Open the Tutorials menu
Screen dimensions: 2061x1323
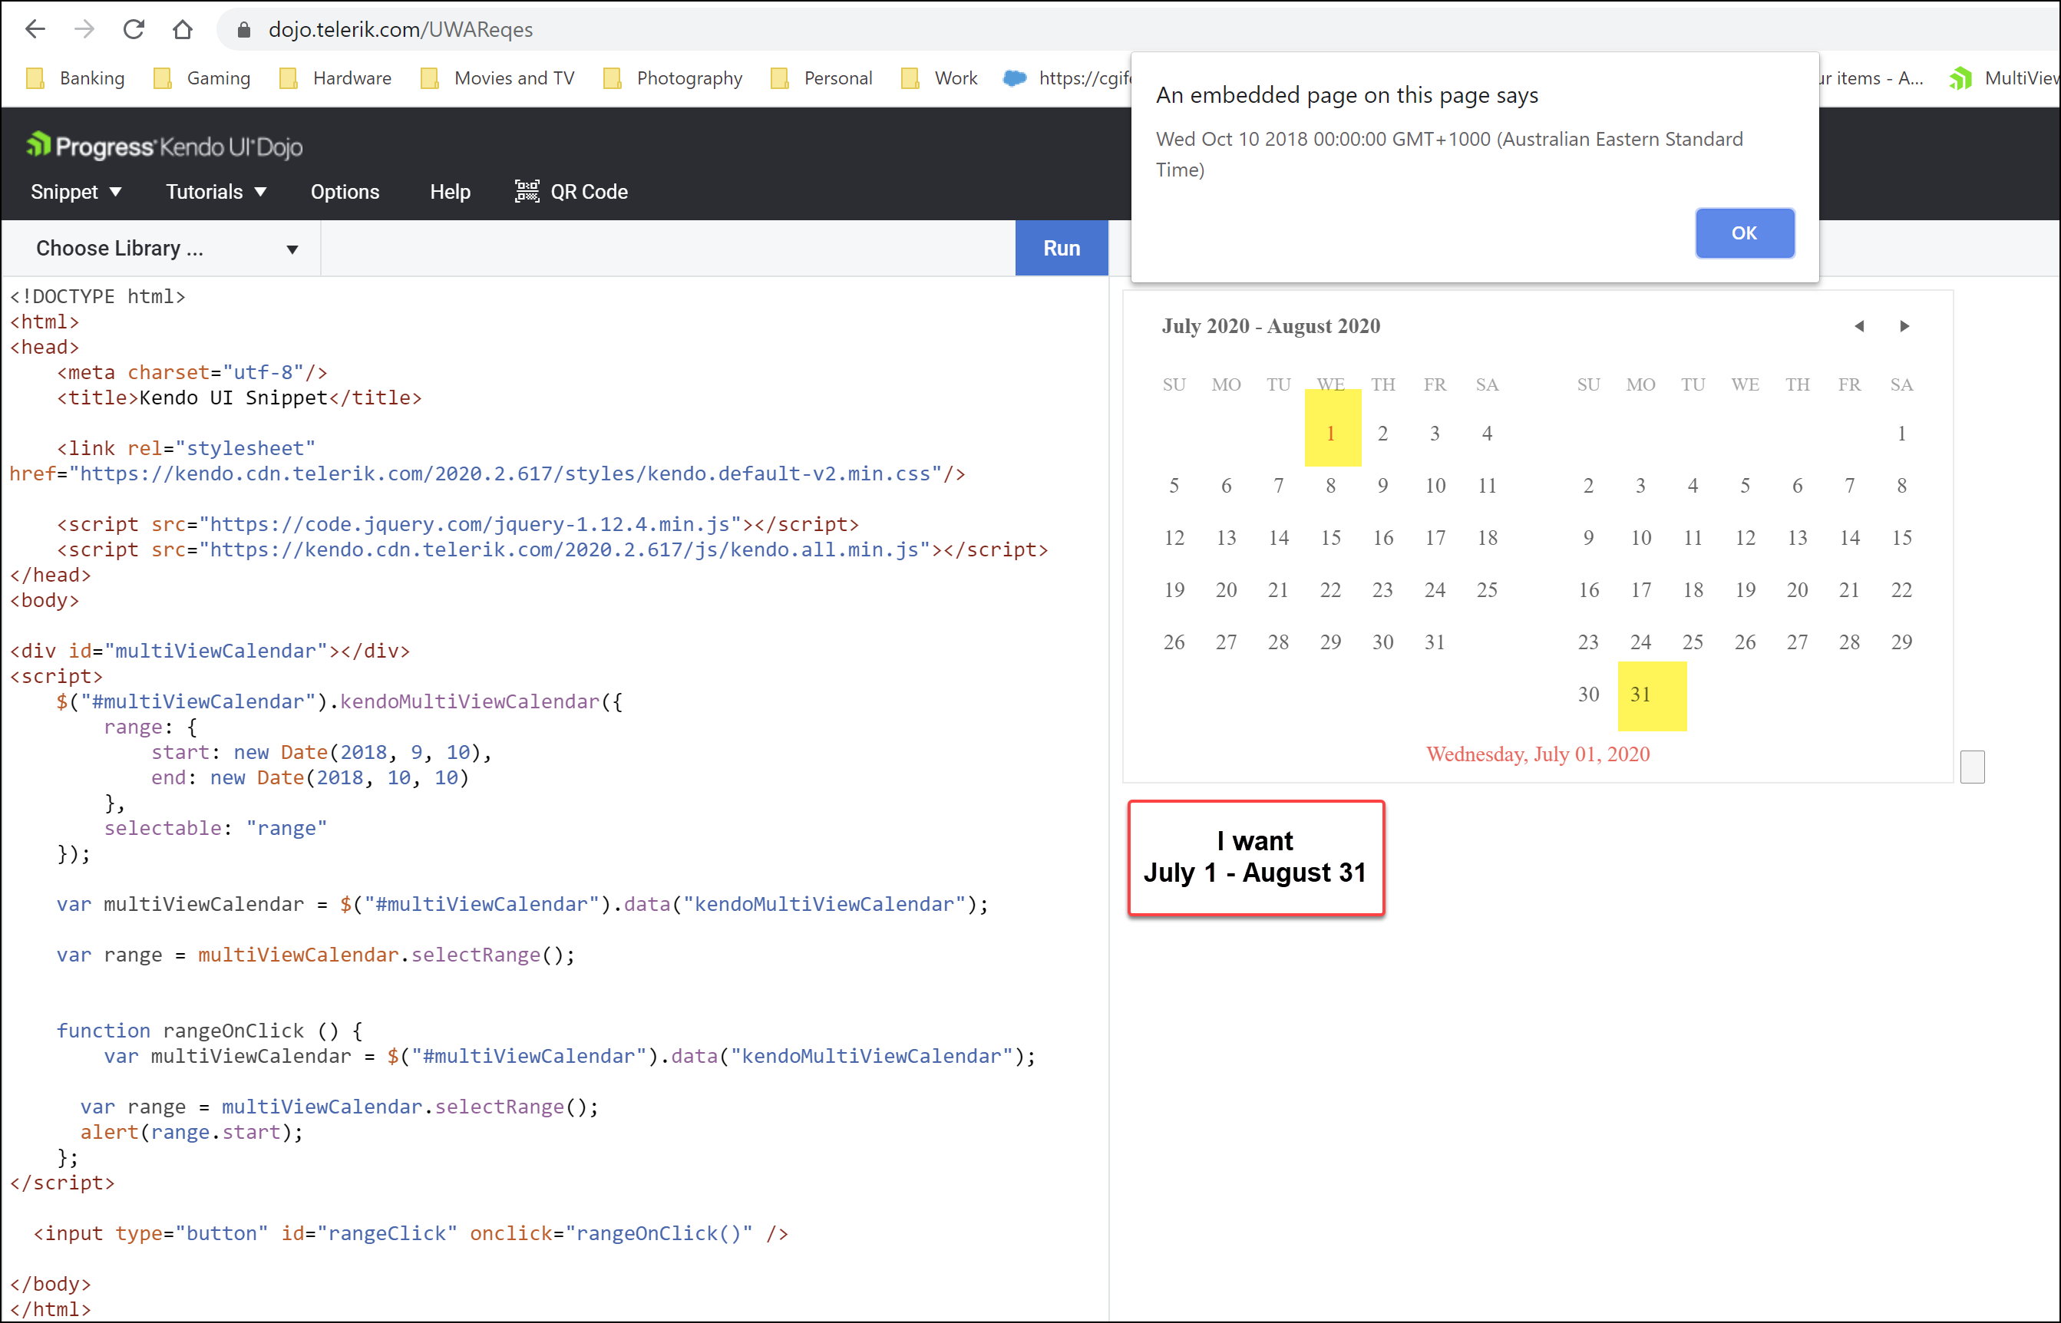coord(216,192)
